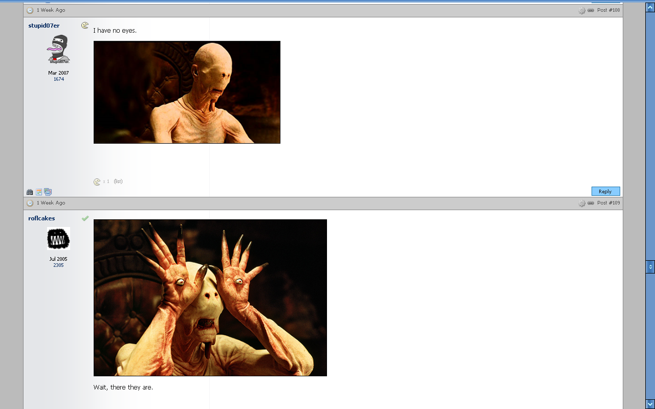Click the post count '2305'
Screen dimensions: 655x409
[58, 265]
